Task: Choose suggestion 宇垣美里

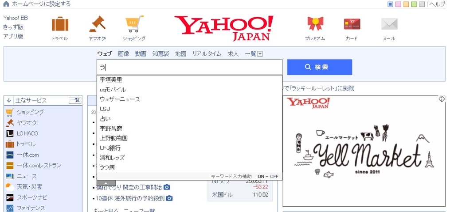Action: pos(189,79)
